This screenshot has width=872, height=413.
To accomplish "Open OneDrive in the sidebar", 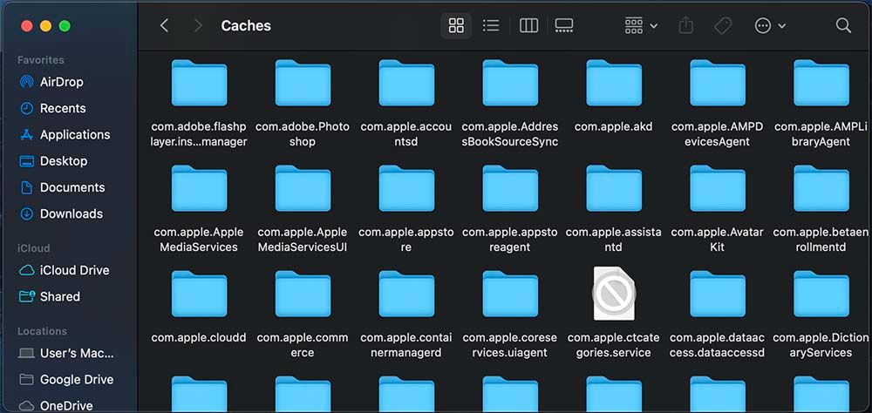I will (x=56, y=405).
